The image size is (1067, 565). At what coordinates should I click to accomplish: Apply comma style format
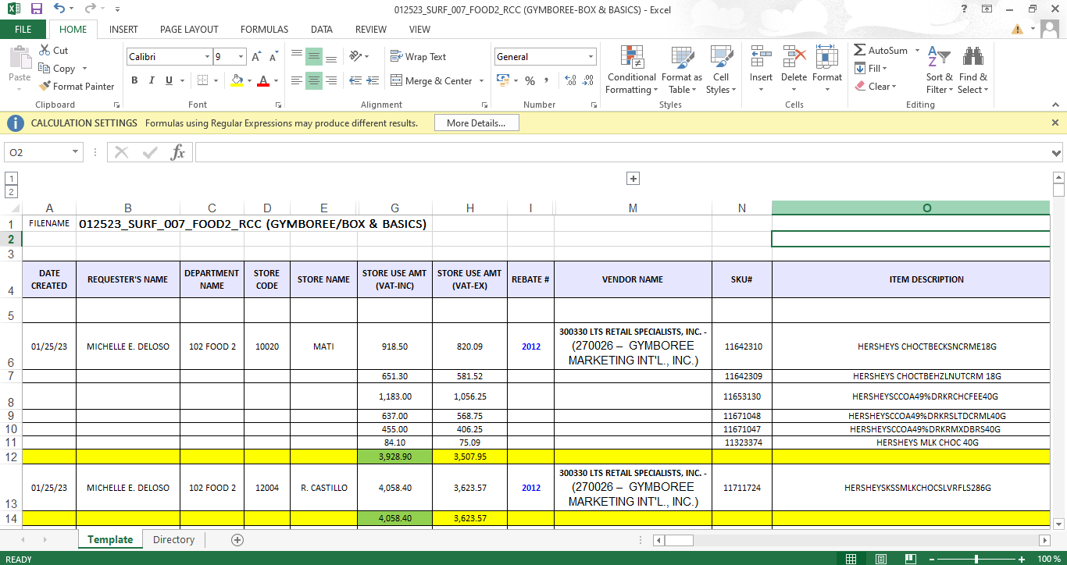click(x=546, y=80)
